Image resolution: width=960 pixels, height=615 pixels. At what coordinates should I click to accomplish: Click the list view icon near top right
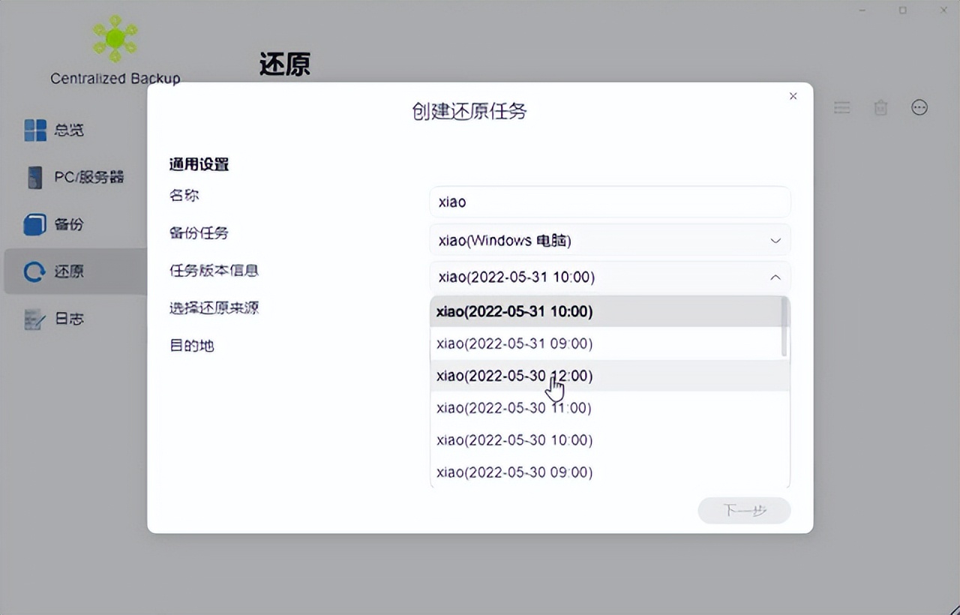tap(841, 107)
